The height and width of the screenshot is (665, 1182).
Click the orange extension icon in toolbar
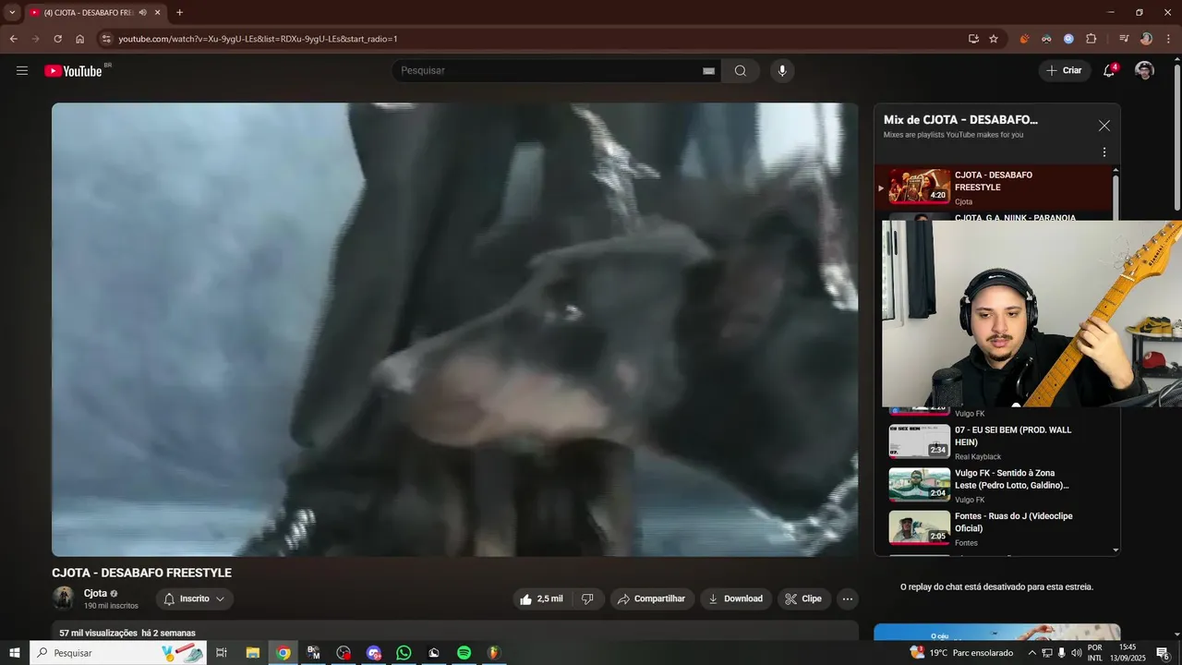[x=1024, y=39]
